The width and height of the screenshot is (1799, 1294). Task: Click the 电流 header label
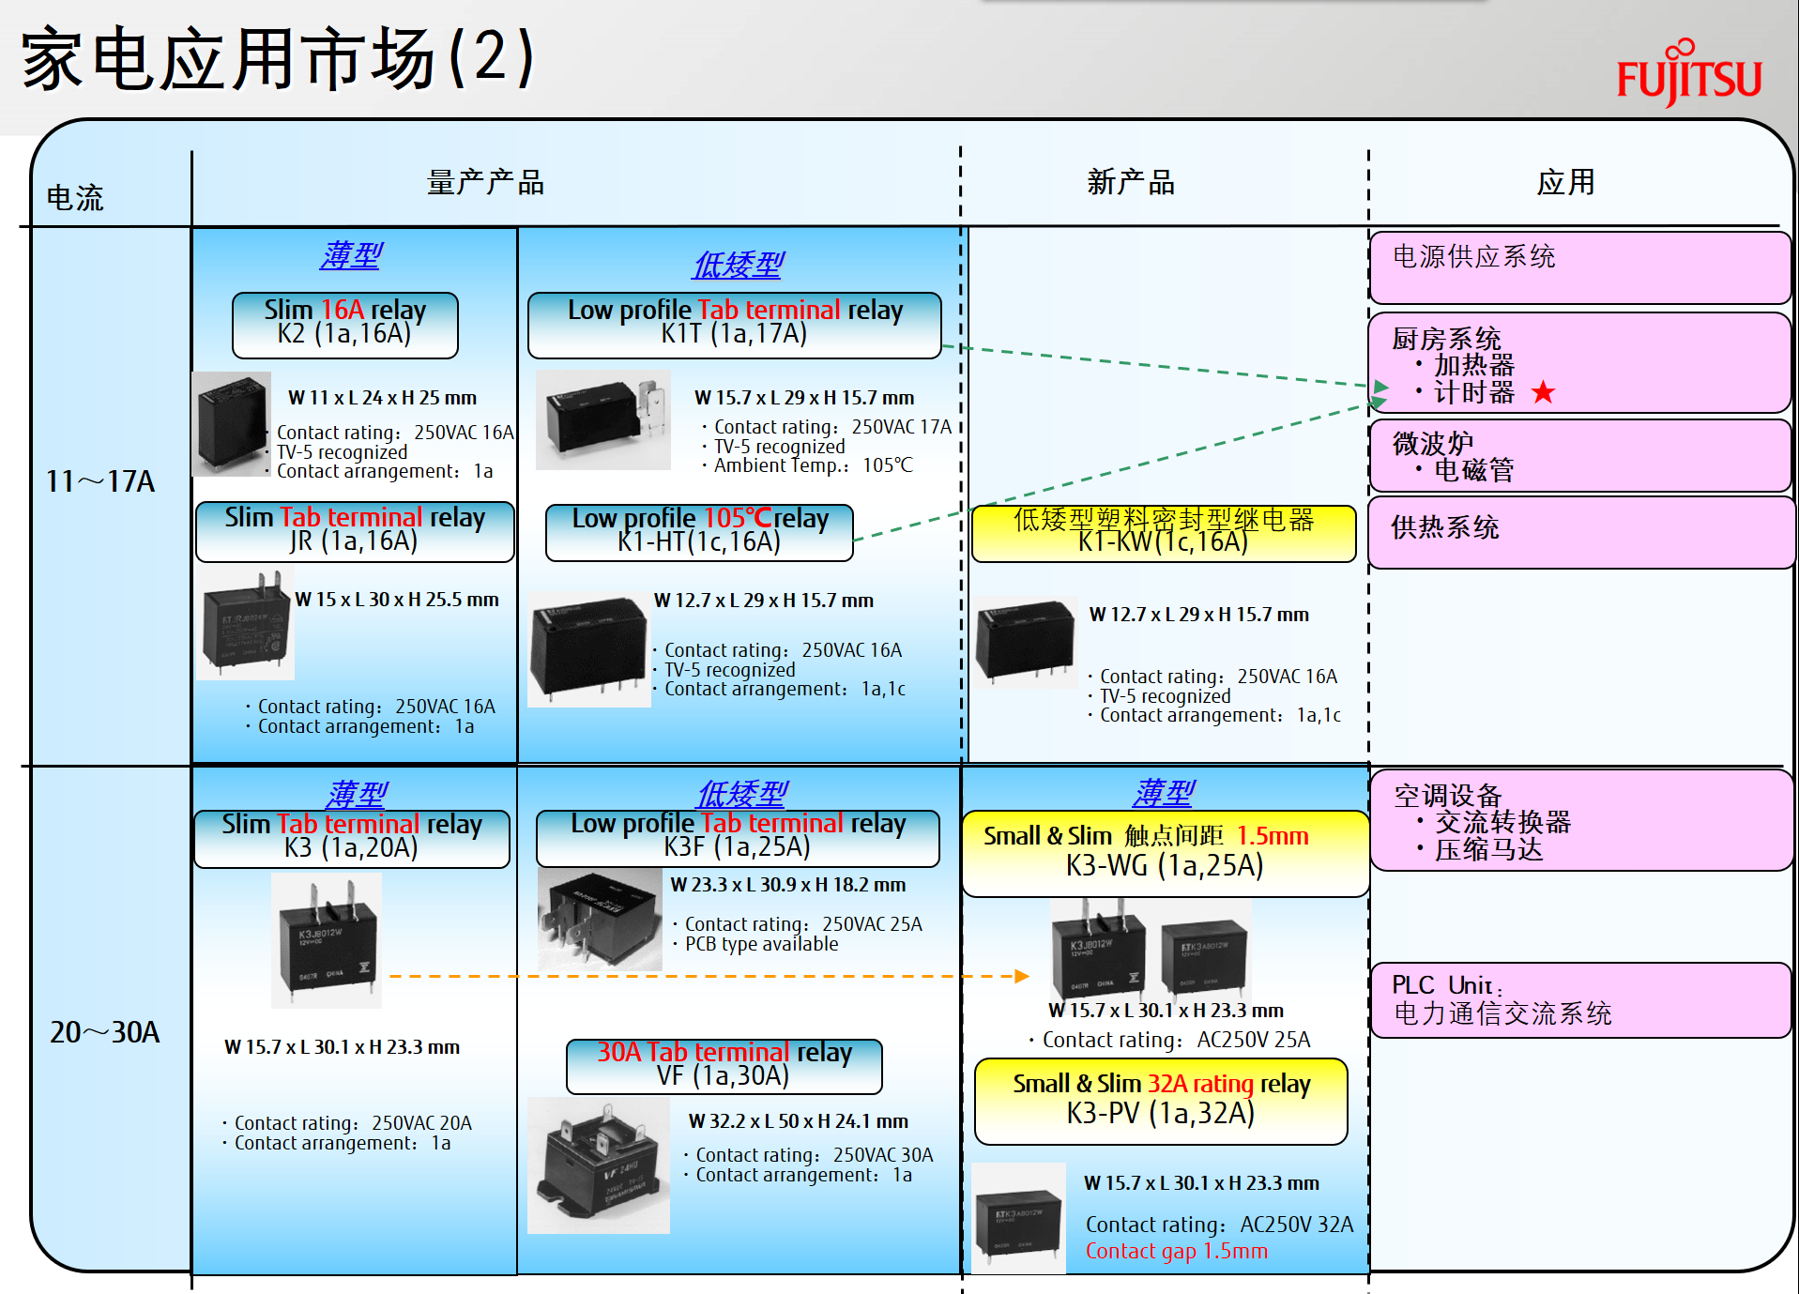click(x=75, y=198)
